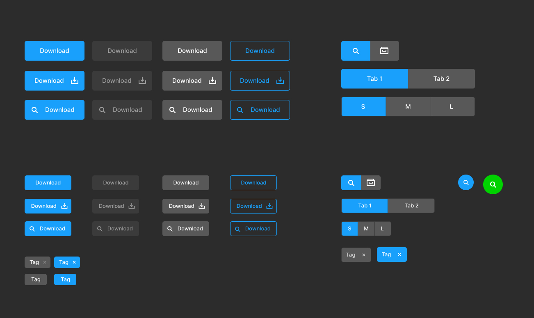Click small blue-outlined Download button without icon

[253, 183]
